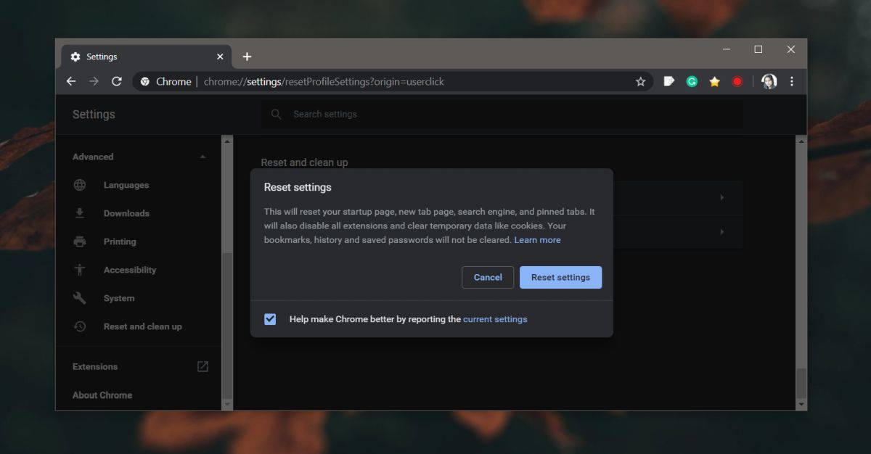The width and height of the screenshot is (871, 454).
Task: Confirm with the Reset settings button
Action: pos(560,277)
